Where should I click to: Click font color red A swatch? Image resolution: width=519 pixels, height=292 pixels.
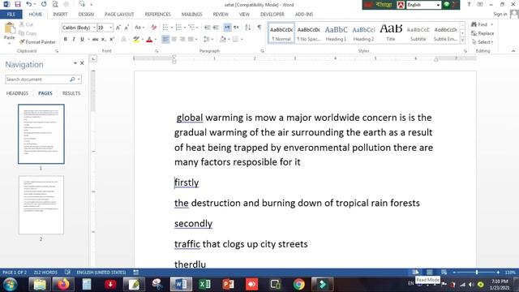click(x=149, y=39)
